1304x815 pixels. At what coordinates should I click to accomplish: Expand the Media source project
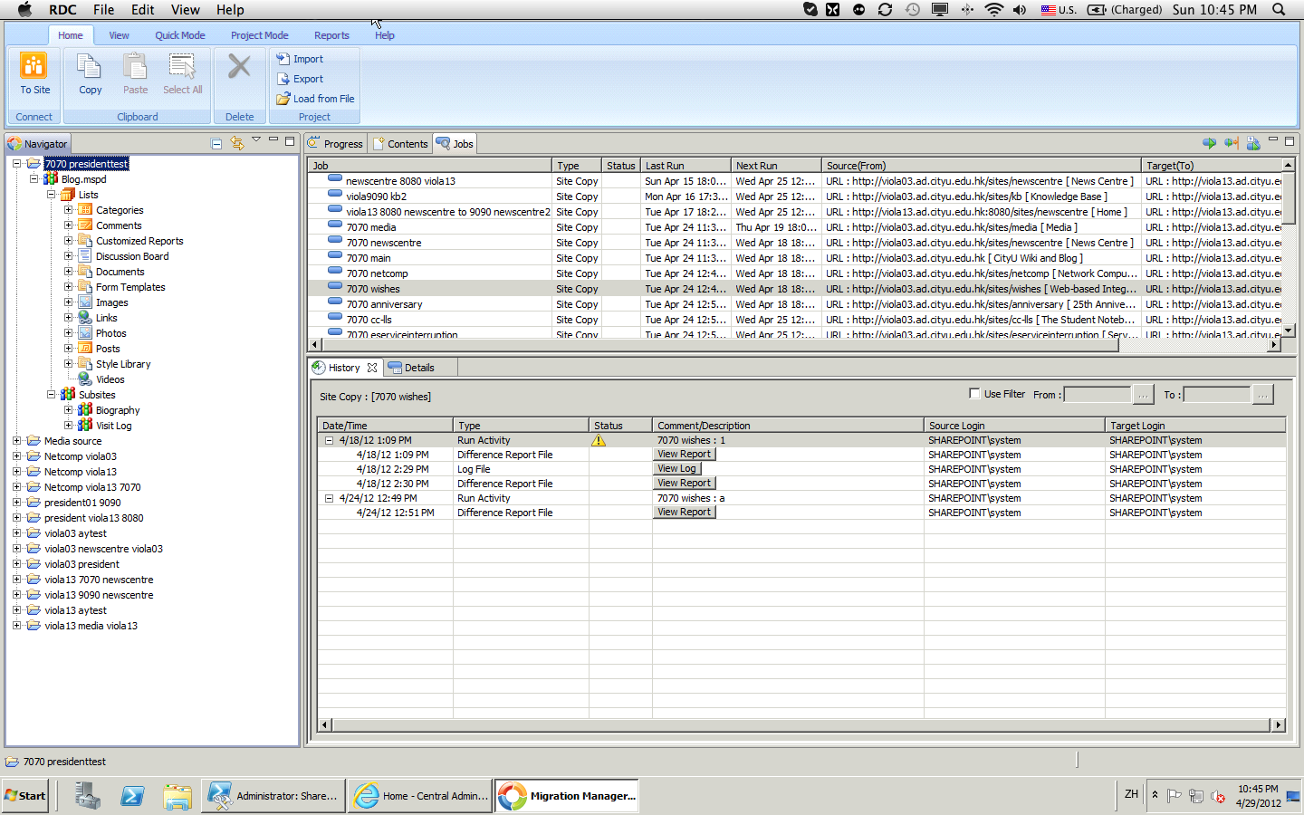click(16, 441)
